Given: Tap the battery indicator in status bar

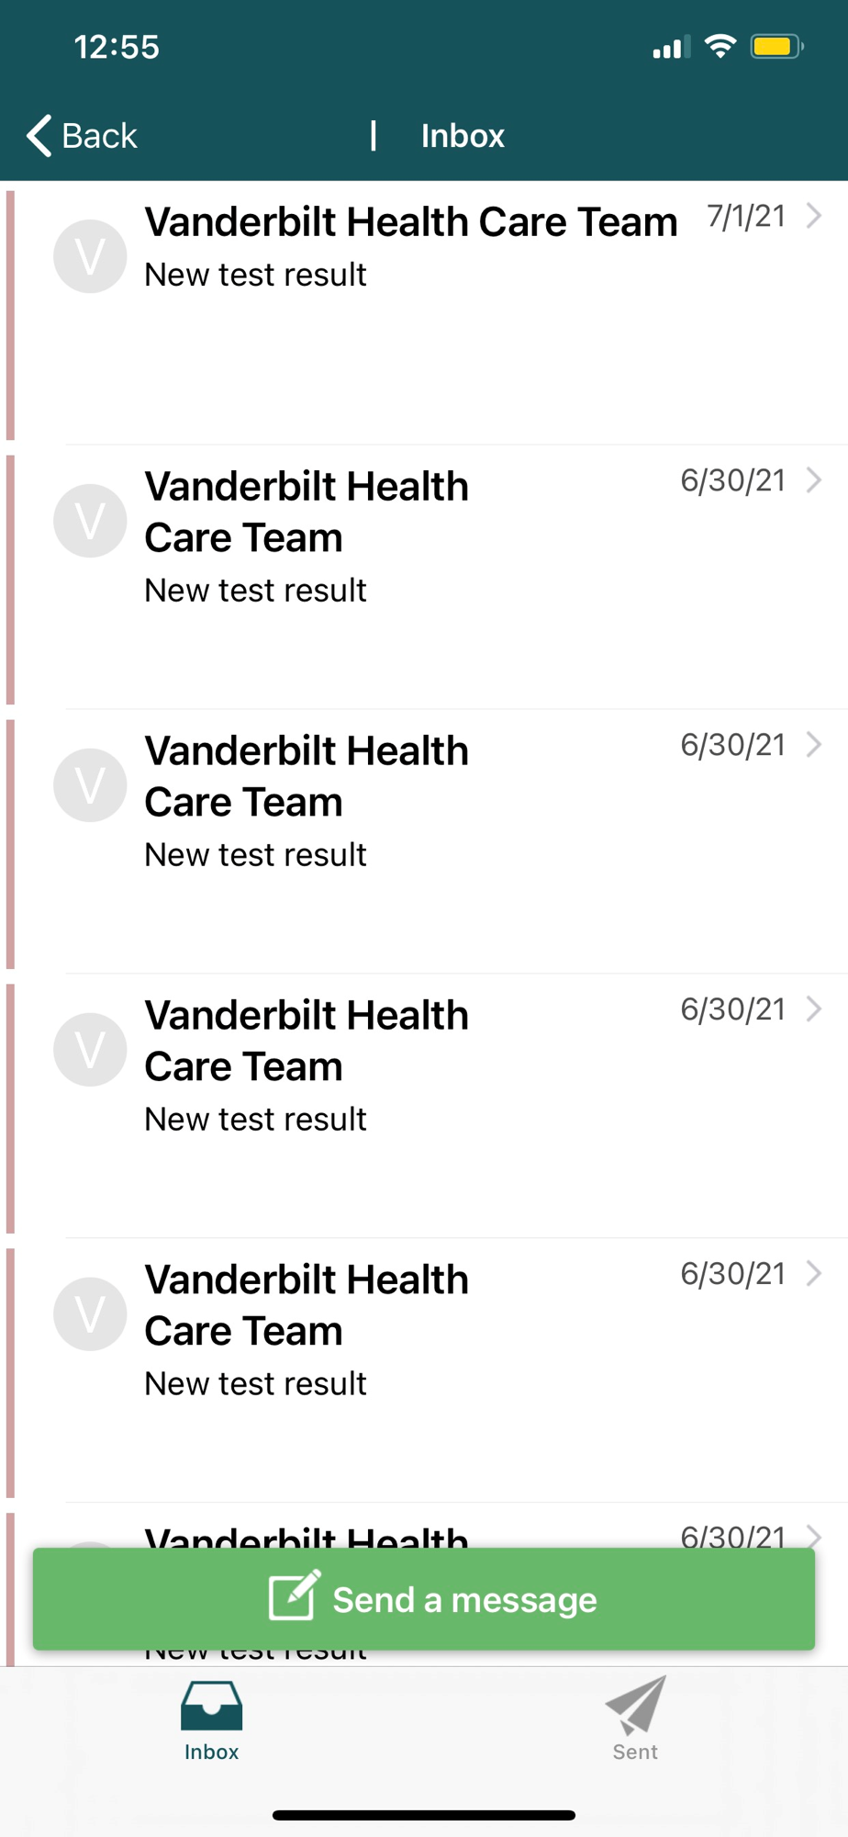Looking at the screenshot, I should [777, 47].
